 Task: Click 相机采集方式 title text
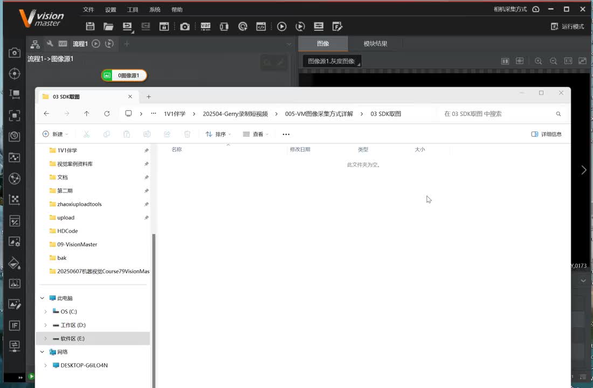click(x=510, y=9)
